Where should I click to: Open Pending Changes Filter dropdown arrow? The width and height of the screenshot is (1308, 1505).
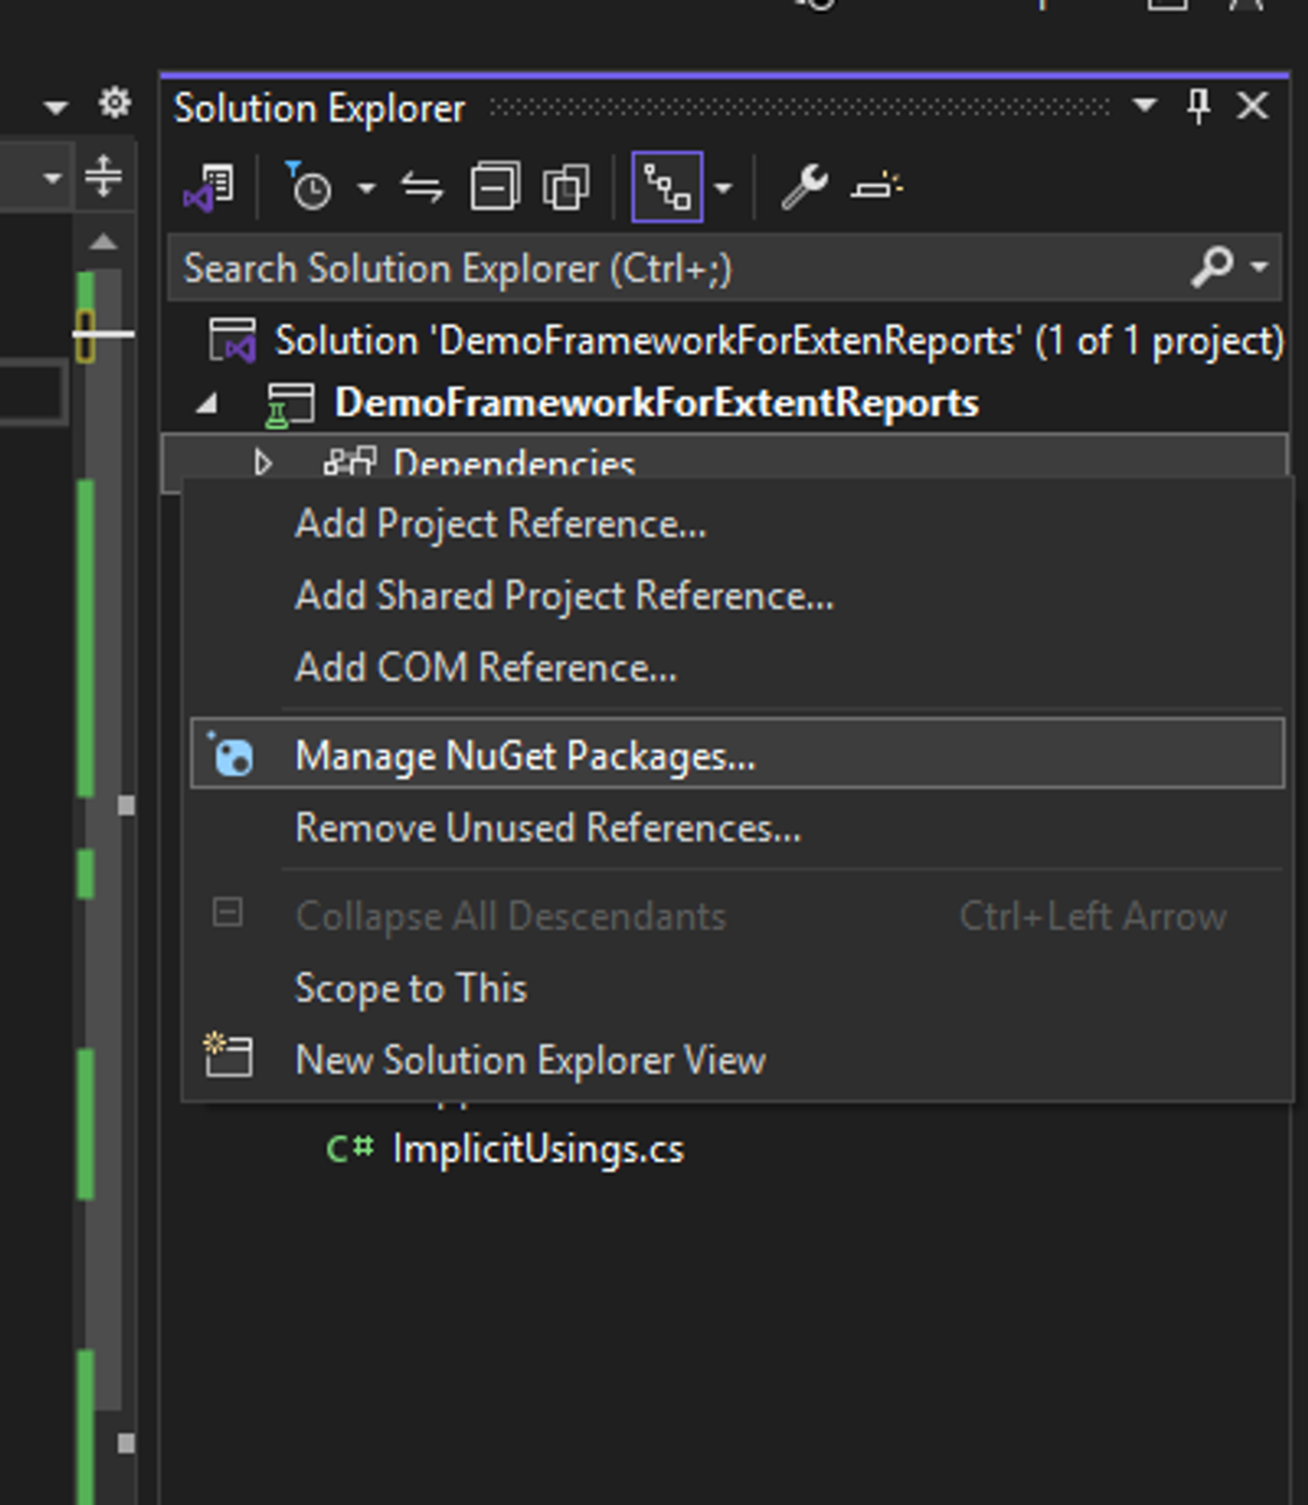point(366,188)
